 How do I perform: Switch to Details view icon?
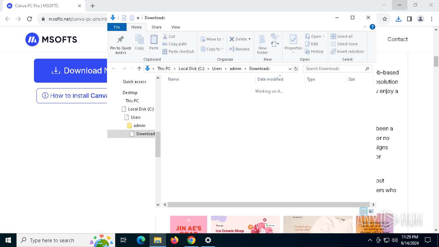tap(364, 211)
